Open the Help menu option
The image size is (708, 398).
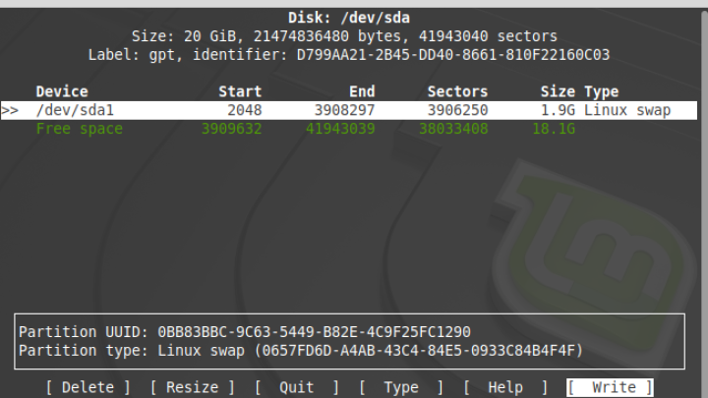505,387
